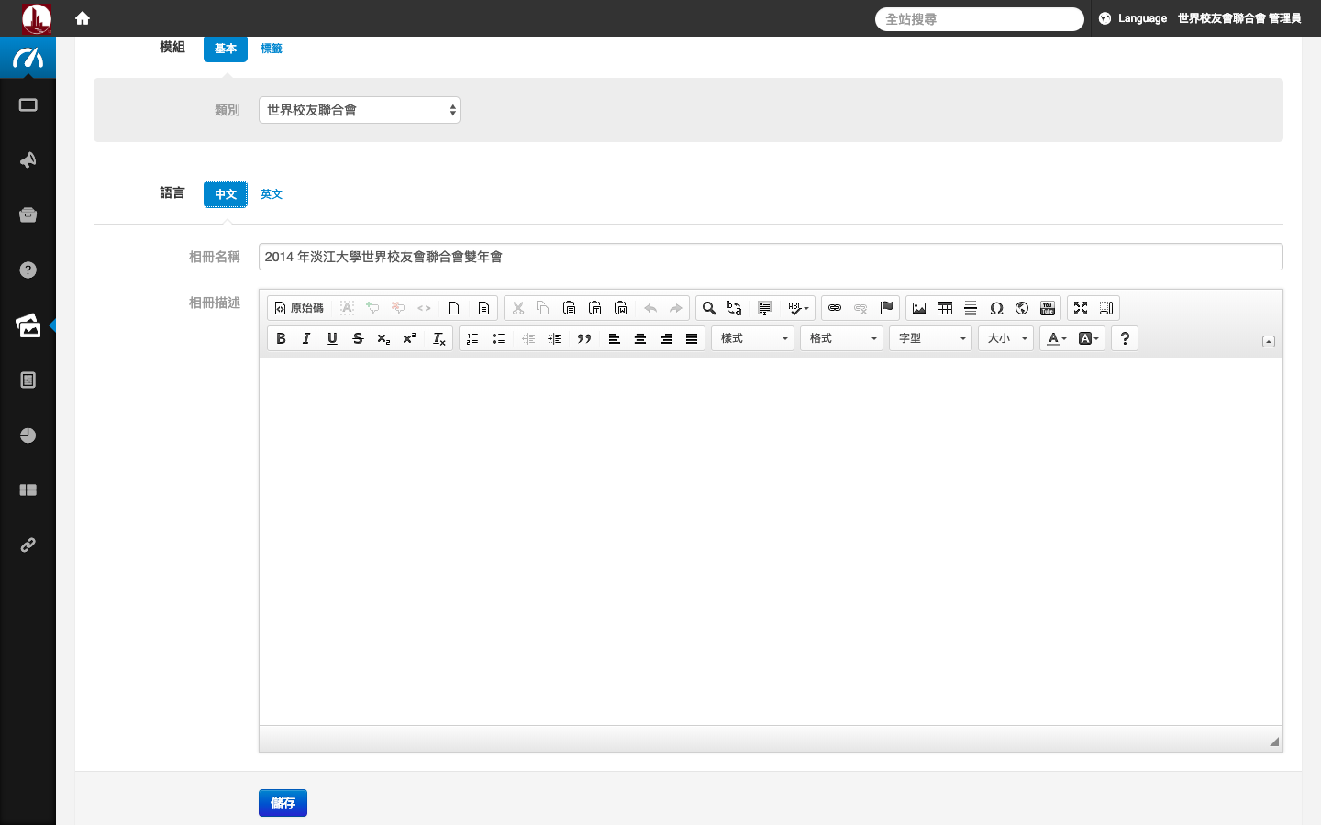Click the Source (原始碼) button in editor
The image size is (1321, 825).
tap(299, 308)
